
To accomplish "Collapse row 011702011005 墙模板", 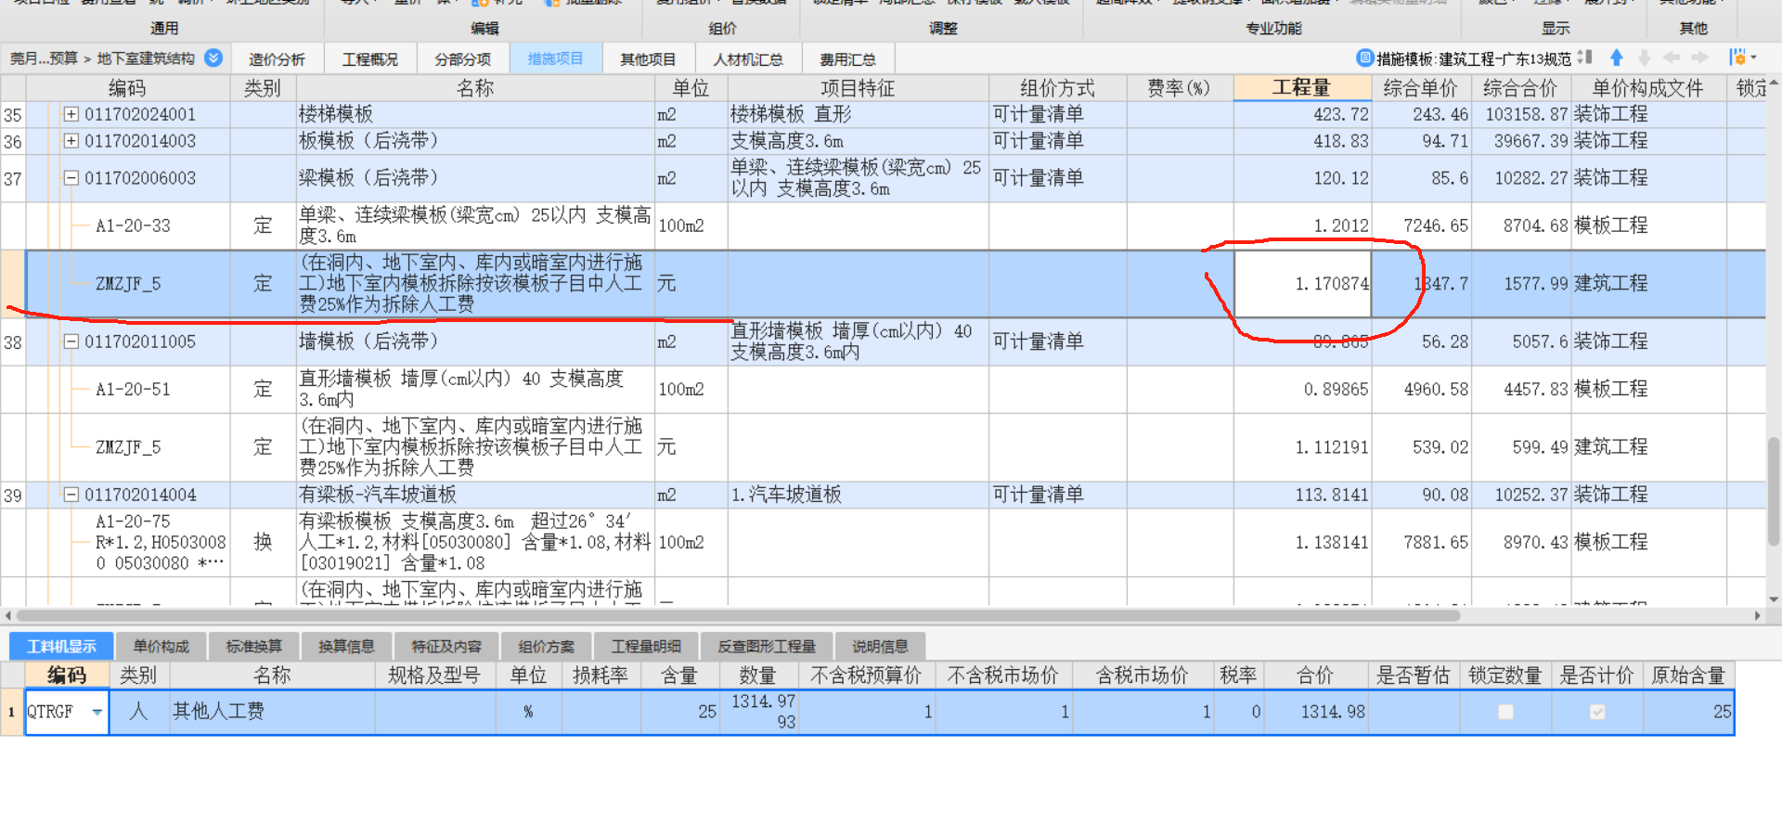I will [x=71, y=341].
